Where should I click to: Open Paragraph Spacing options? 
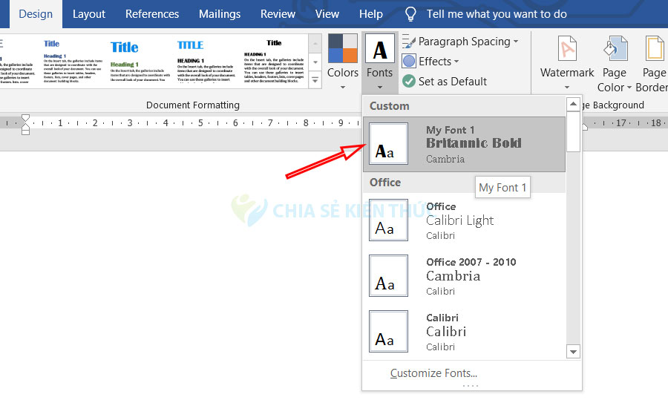pyautogui.click(x=460, y=42)
